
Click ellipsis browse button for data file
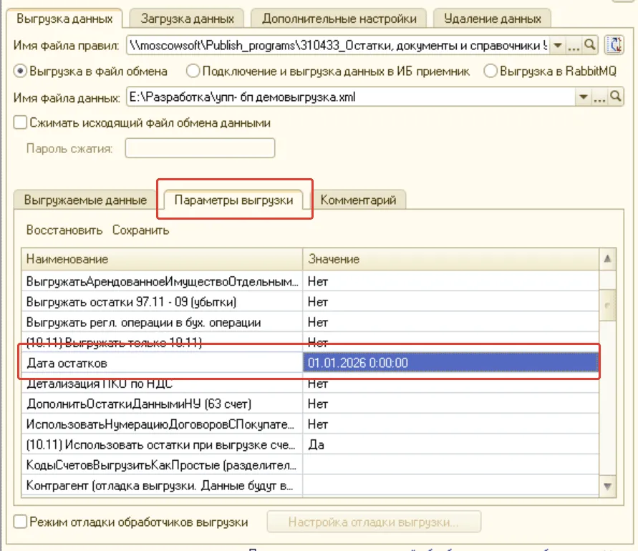point(600,97)
